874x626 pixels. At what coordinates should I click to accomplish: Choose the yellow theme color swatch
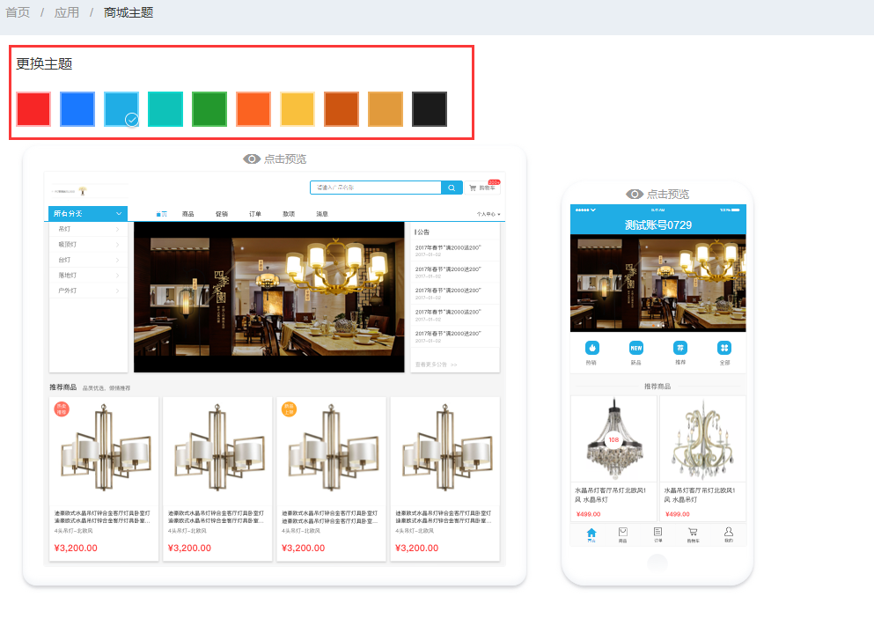(x=297, y=109)
